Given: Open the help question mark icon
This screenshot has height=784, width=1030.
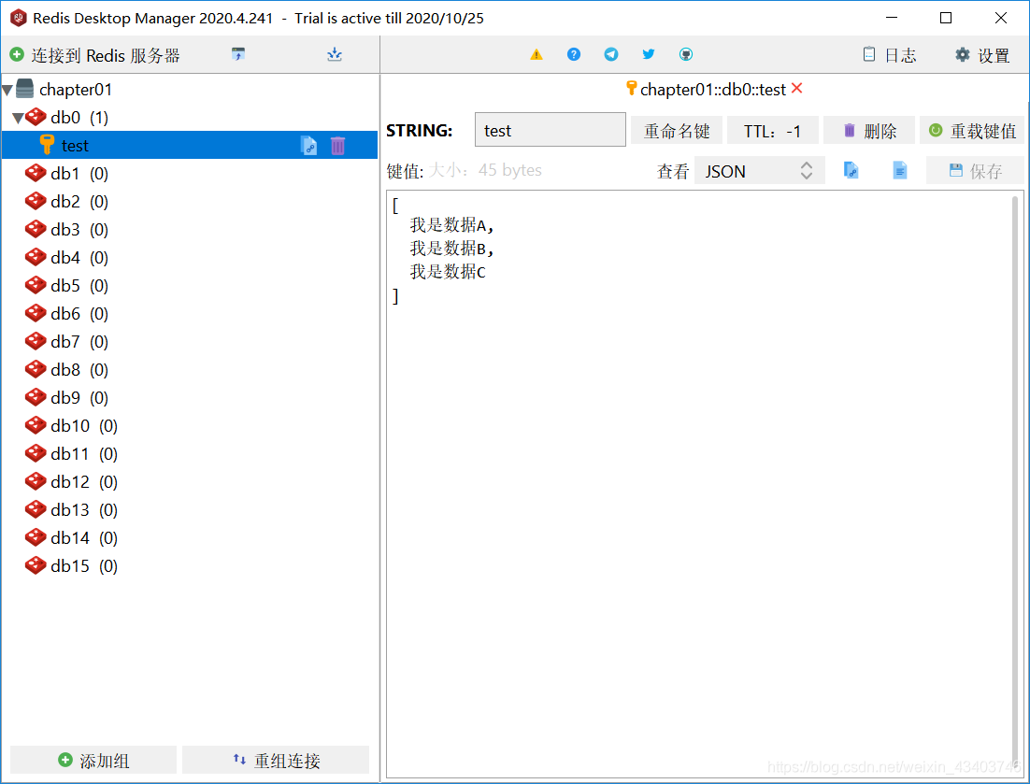Looking at the screenshot, I should (574, 54).
